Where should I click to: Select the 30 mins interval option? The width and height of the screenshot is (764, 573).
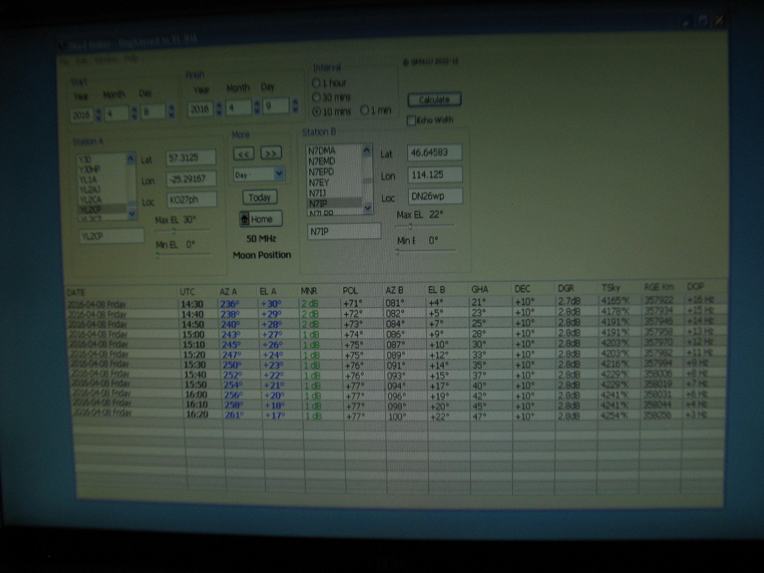[316, 97]
